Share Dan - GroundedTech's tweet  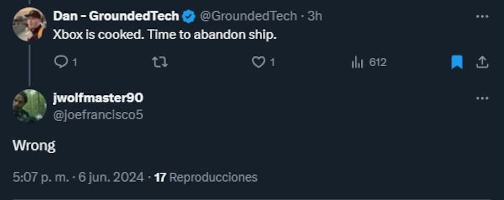click(x=482, y=63)
